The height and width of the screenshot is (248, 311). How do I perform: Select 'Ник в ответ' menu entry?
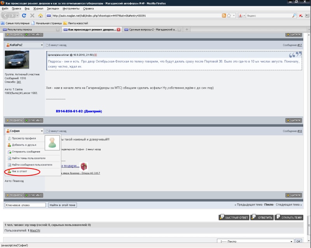(19, 171)
